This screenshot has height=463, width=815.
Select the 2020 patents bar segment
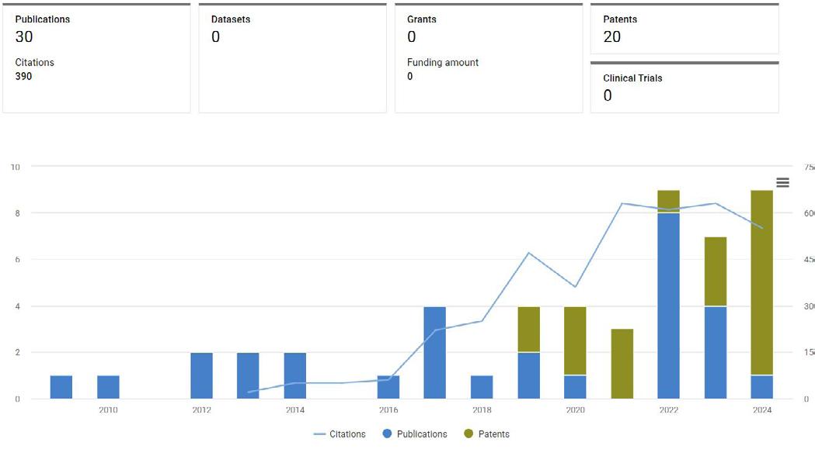(576, 340)
